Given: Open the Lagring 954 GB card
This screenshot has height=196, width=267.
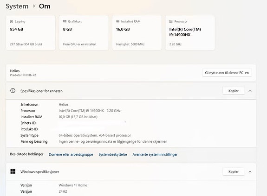Looking at the screenshot, I should 31,32.
